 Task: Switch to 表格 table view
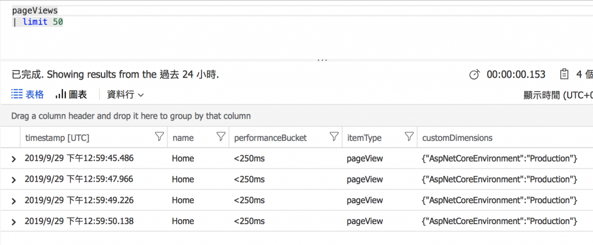[27, 94]
